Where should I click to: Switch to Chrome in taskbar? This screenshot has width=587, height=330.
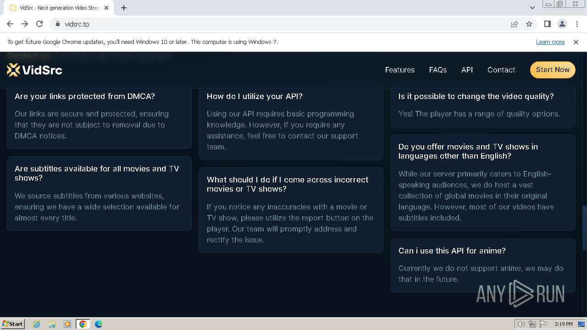click(x=83, y=324)
